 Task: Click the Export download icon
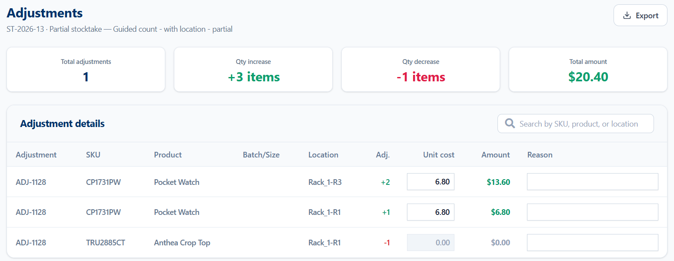pyautogui.click(x=627, y=16)
